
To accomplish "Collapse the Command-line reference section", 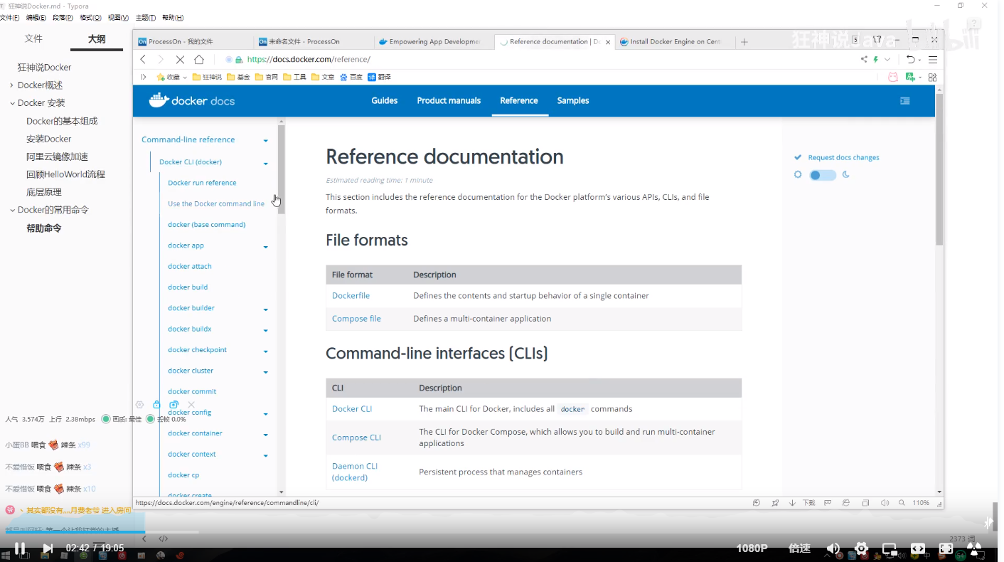I will coord(265,141).
